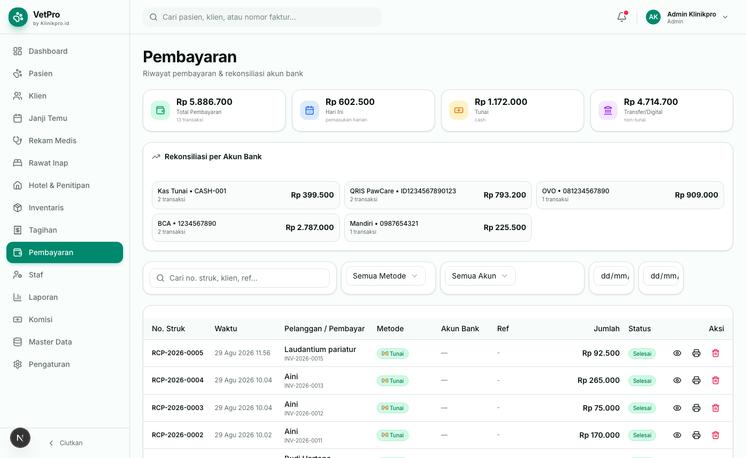Select the QRIS PawCare account card

click(438, 195)
